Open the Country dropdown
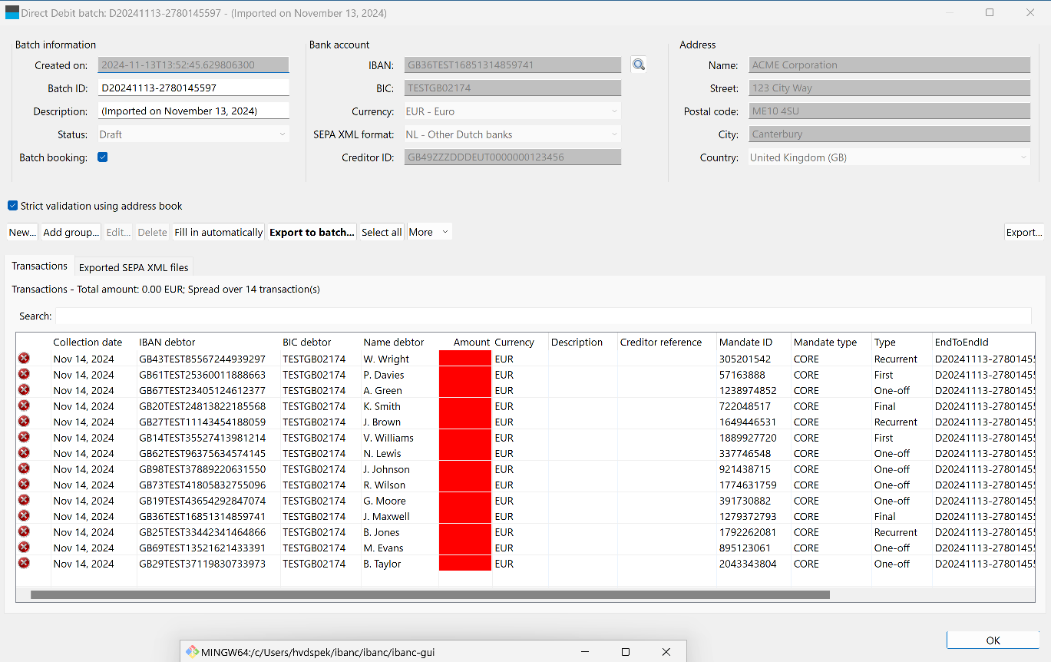1051x662 pixels. coord(889,157)
